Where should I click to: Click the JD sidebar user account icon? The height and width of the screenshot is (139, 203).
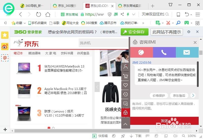click(x=125, y=67)
